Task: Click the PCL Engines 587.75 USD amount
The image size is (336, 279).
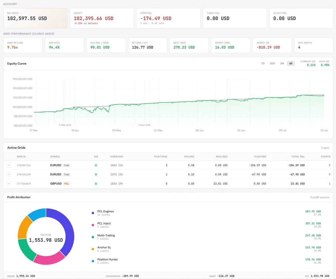Action: (x=313, y=212)
